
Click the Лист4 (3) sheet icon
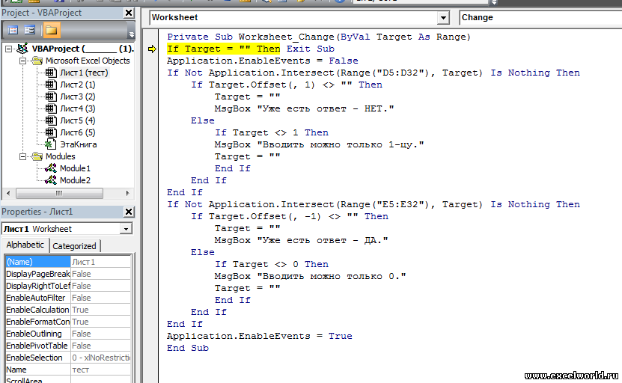coord(51,108)
